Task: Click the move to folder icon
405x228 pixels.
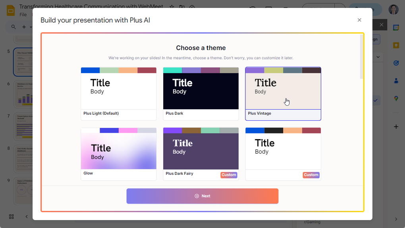Action: tap(182, 7)
